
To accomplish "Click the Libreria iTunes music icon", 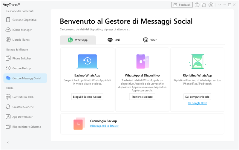I will tap(8, 40).
